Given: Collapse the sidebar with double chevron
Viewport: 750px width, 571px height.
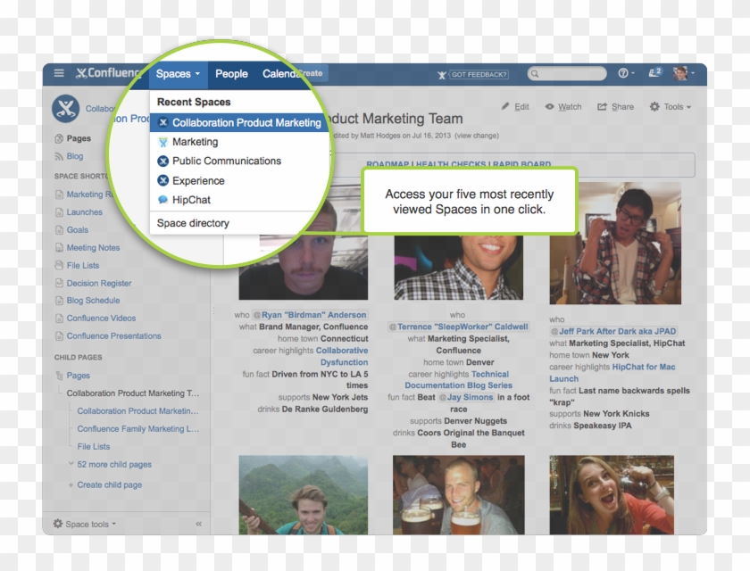Looking at the screenshot, I should [x=198, y=525].
